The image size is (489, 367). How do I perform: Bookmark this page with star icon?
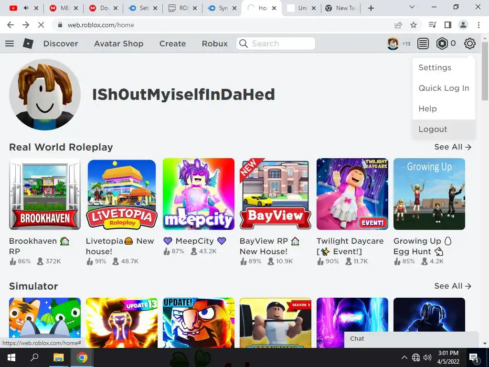tap(414, 25)
